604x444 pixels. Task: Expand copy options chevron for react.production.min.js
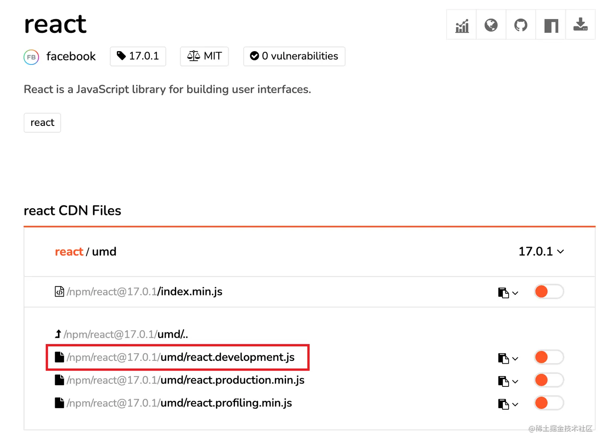tap(515, 382)
